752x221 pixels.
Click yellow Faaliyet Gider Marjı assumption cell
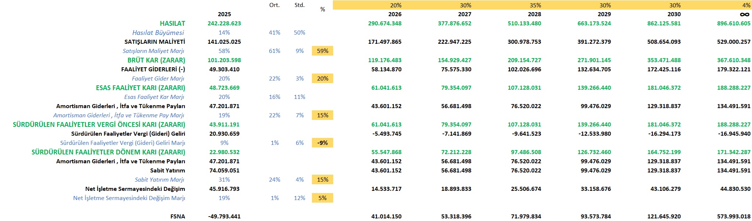click(x=322, y=79)
